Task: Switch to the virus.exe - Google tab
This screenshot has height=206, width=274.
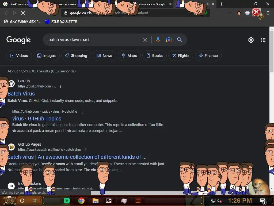Action: [152, 4]
